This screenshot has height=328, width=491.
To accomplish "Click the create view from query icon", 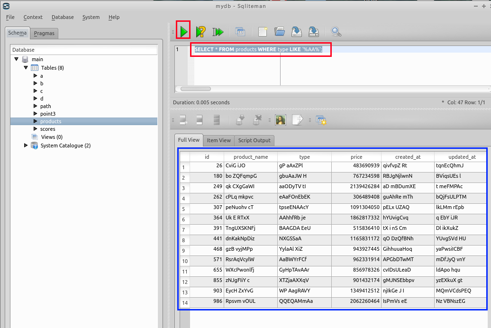I will tap(240, 32).
